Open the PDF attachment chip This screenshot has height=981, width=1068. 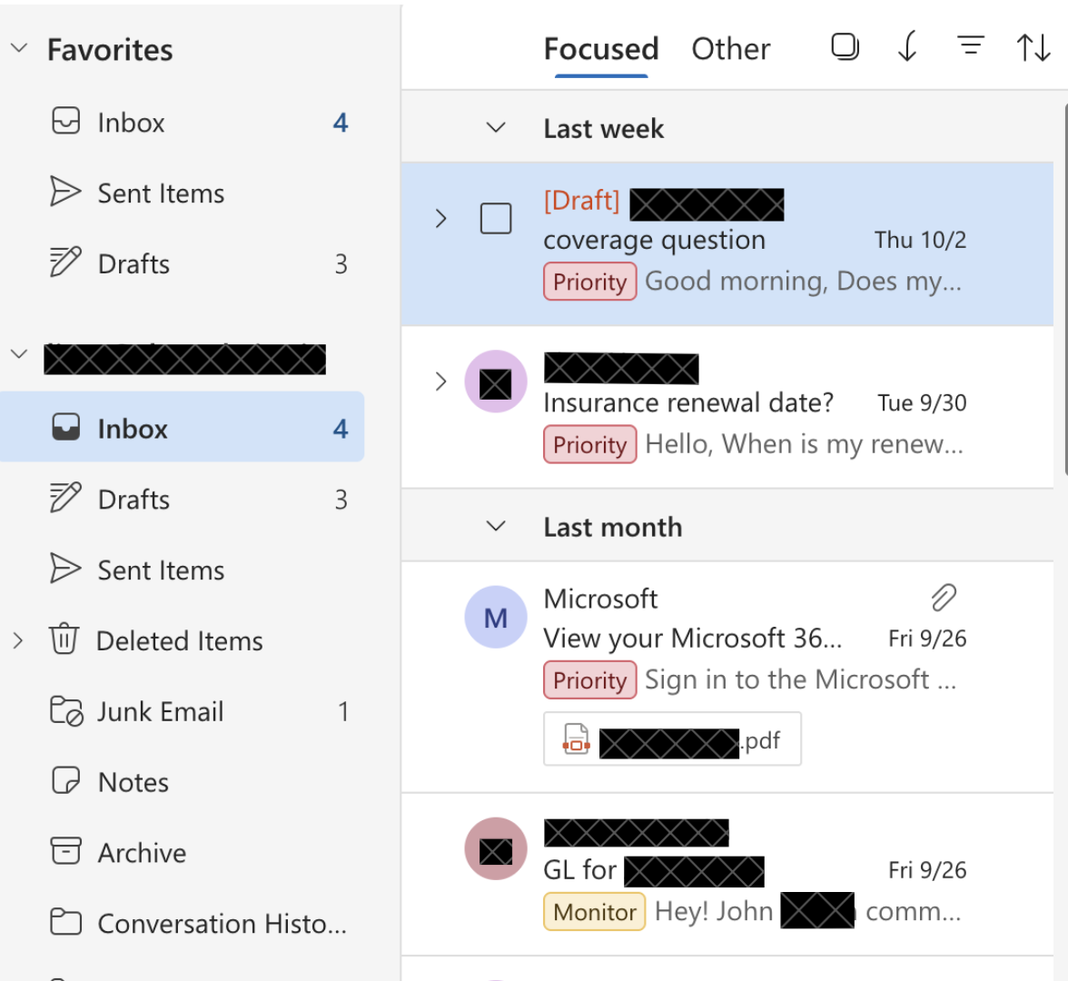point(672,740)
